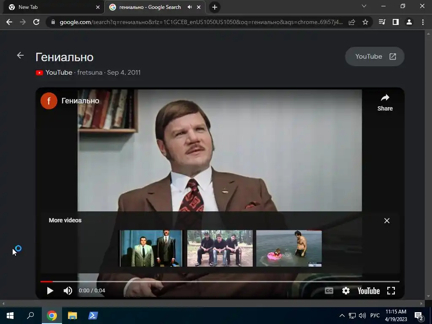Open thumbnail with two men in suits
The width and height of the screenshot is (432, 324).
click(x=151, y=248)
